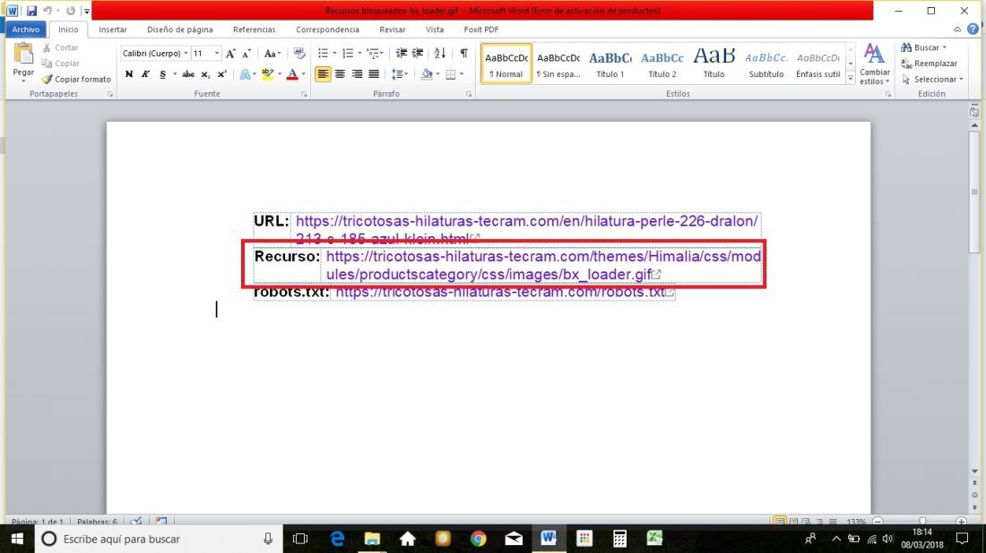This screenshot has height=553, width=986.
Task: Increase paragraph indent
Action: [x=417, y=54]
